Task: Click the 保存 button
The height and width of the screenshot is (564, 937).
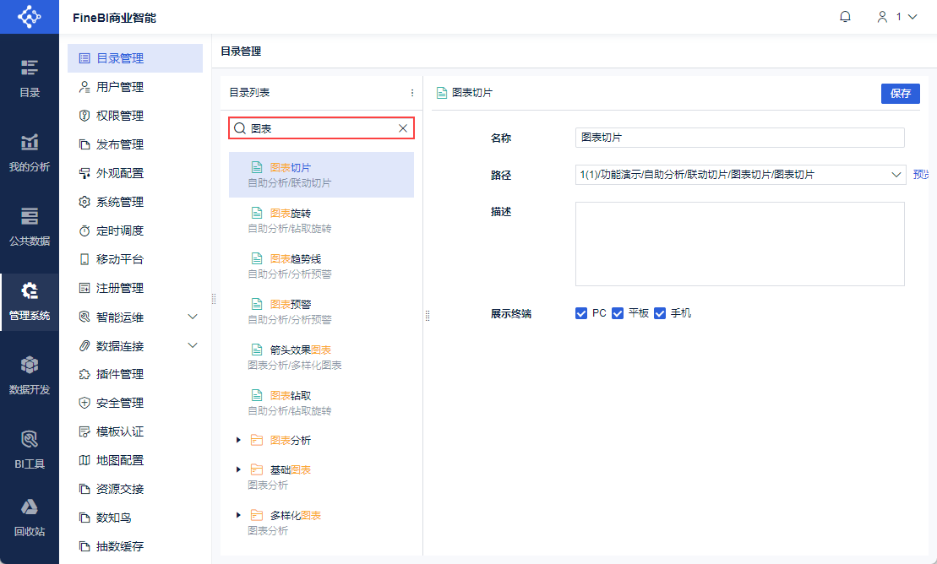Action: click(900, 94)
